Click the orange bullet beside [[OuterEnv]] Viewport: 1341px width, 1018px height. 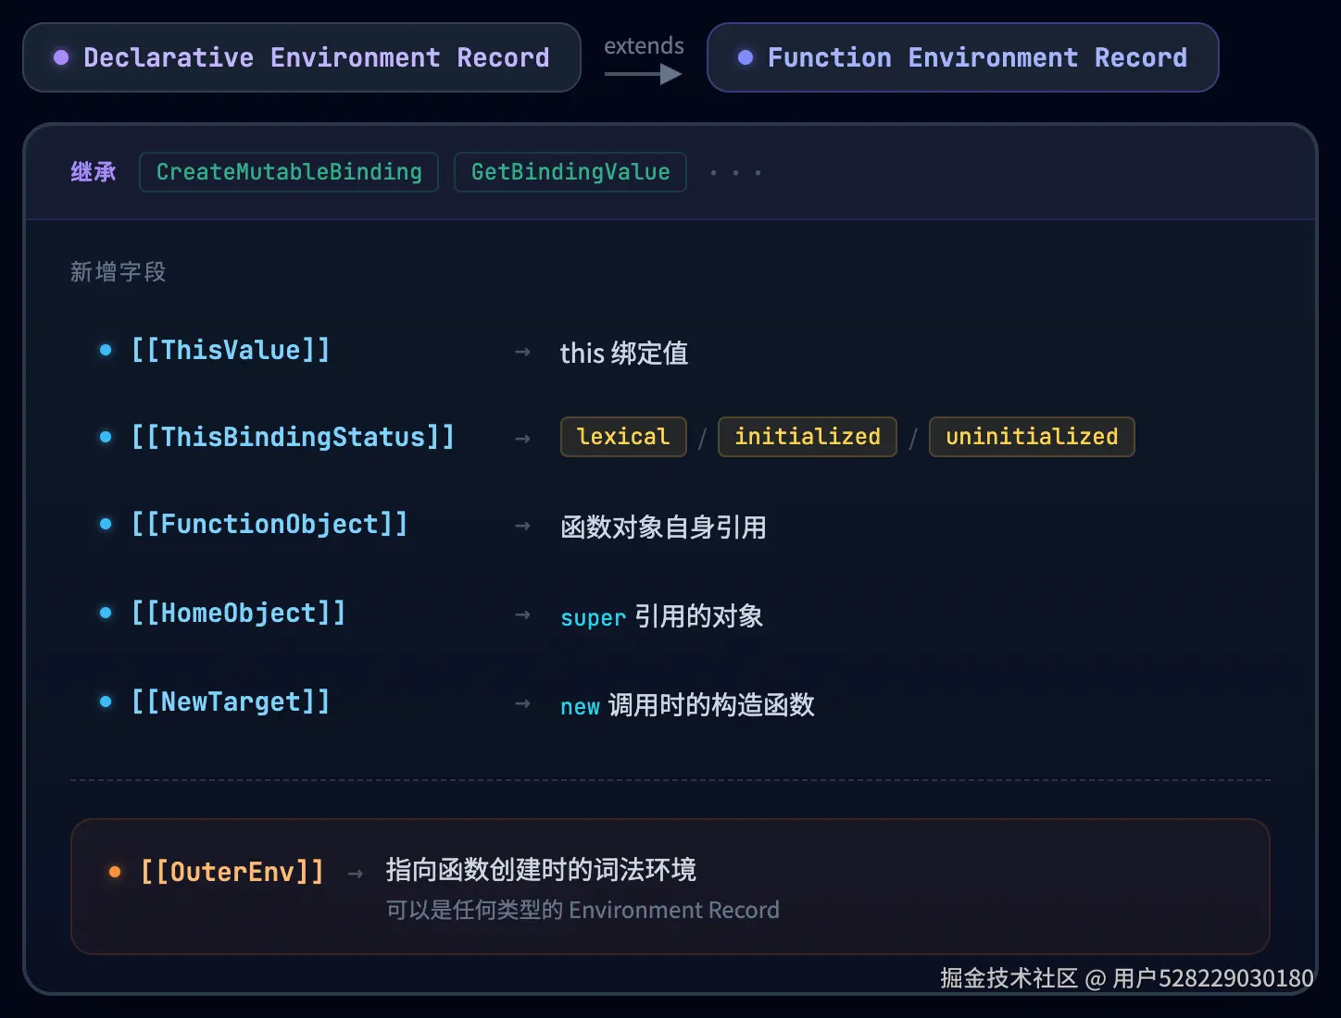tap(115, 872)
